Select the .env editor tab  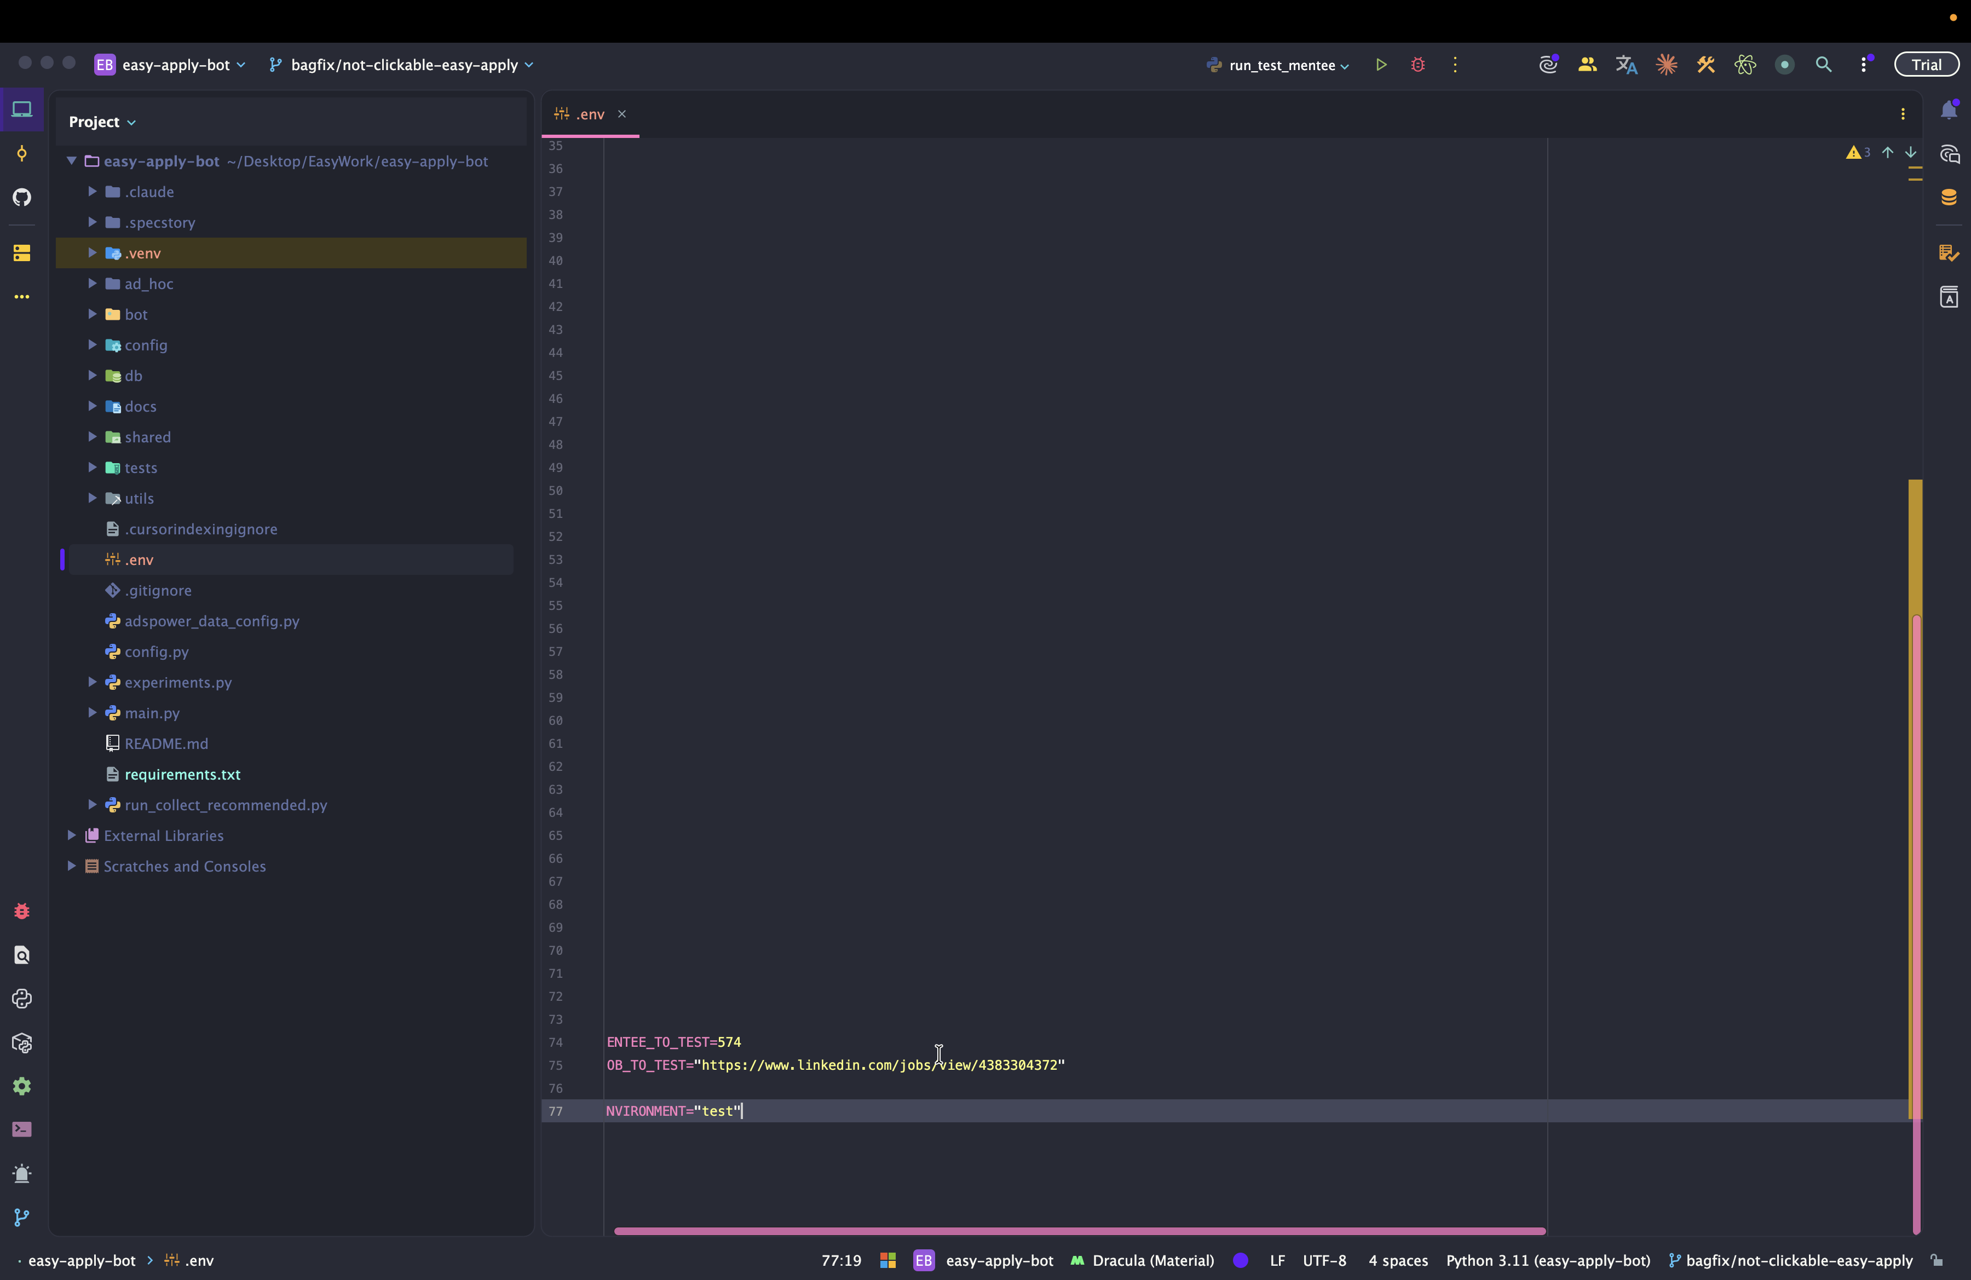[589, 114]
